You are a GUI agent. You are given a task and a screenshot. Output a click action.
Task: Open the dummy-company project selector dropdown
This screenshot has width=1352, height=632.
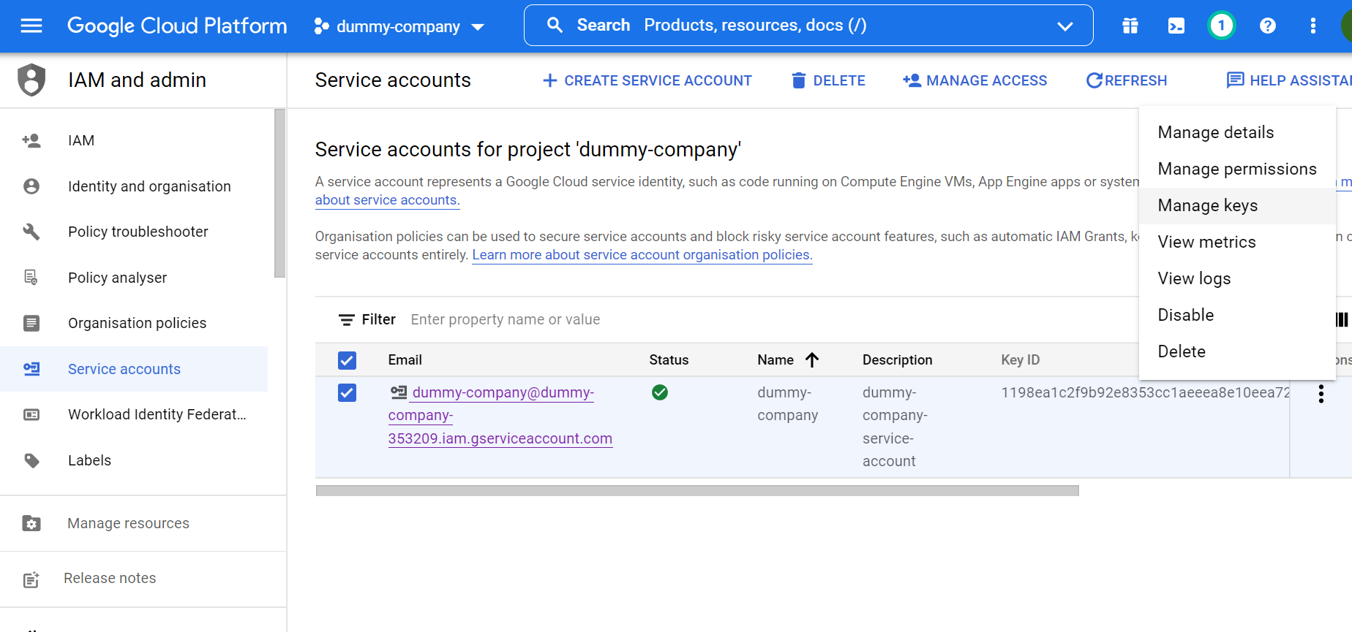(x=399, y=27)
